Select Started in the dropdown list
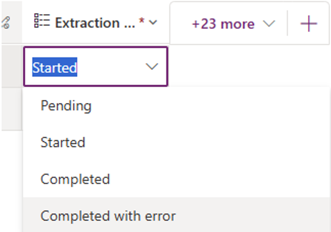This screenshot has height=232, width=331. tap(63, 142)
